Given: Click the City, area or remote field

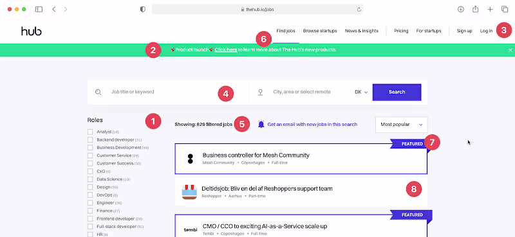Looking at the screenshot, I should (302, 92).
